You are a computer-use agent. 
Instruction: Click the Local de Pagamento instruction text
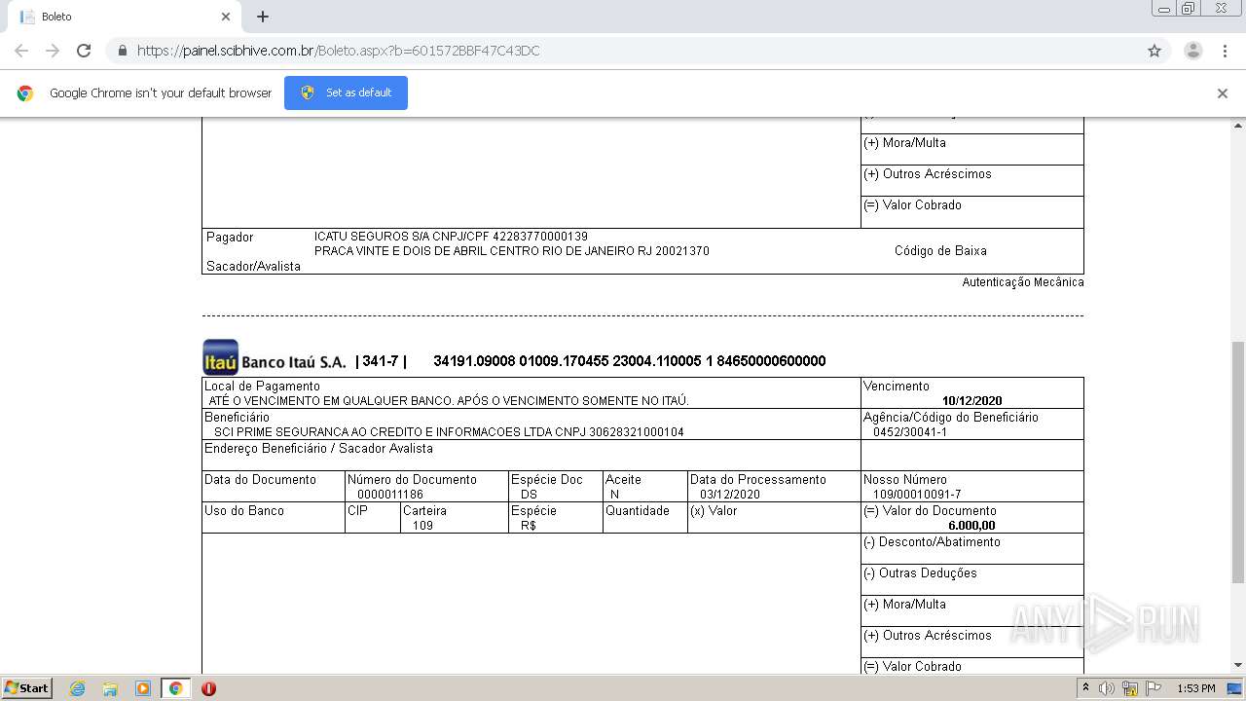pyautogui.click(x=449, y=401)
